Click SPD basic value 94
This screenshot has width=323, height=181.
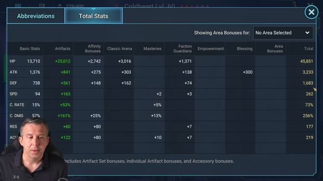37,94
